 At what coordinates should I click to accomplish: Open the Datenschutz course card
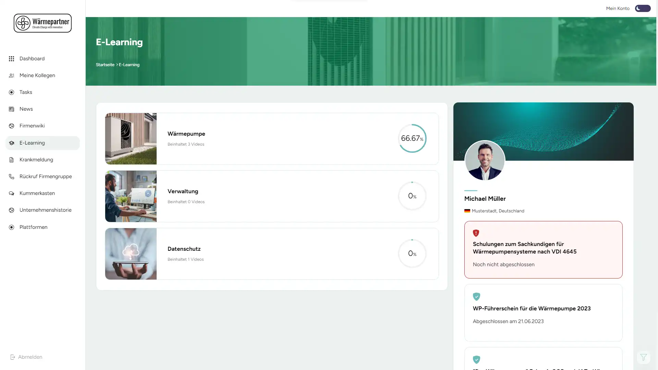[x=271, y=254]
